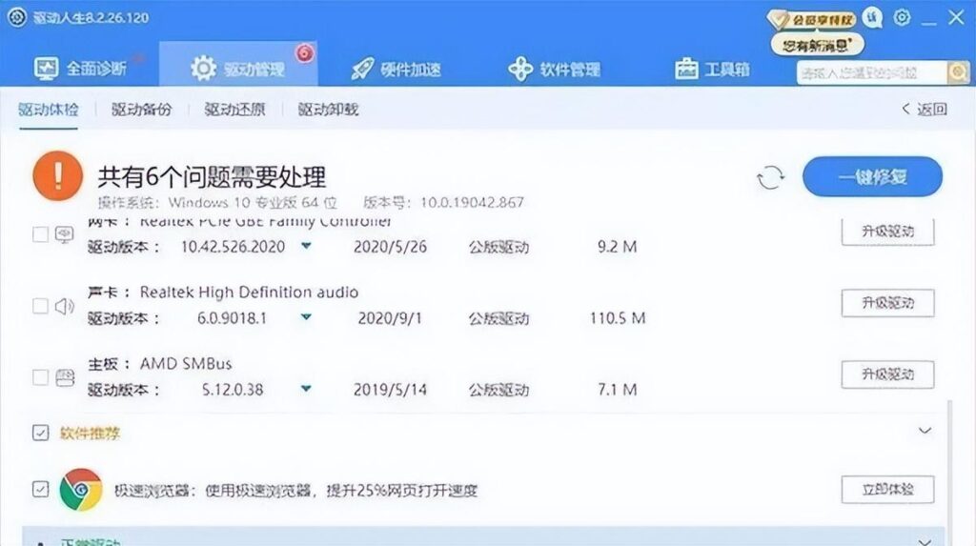976x546 pixels.
Task: Click the 您有新消息 notification bubble
Action: point(817,45)
